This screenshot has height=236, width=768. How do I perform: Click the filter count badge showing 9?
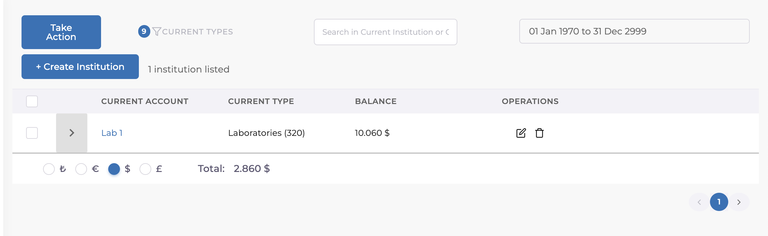tap(144, 32)
